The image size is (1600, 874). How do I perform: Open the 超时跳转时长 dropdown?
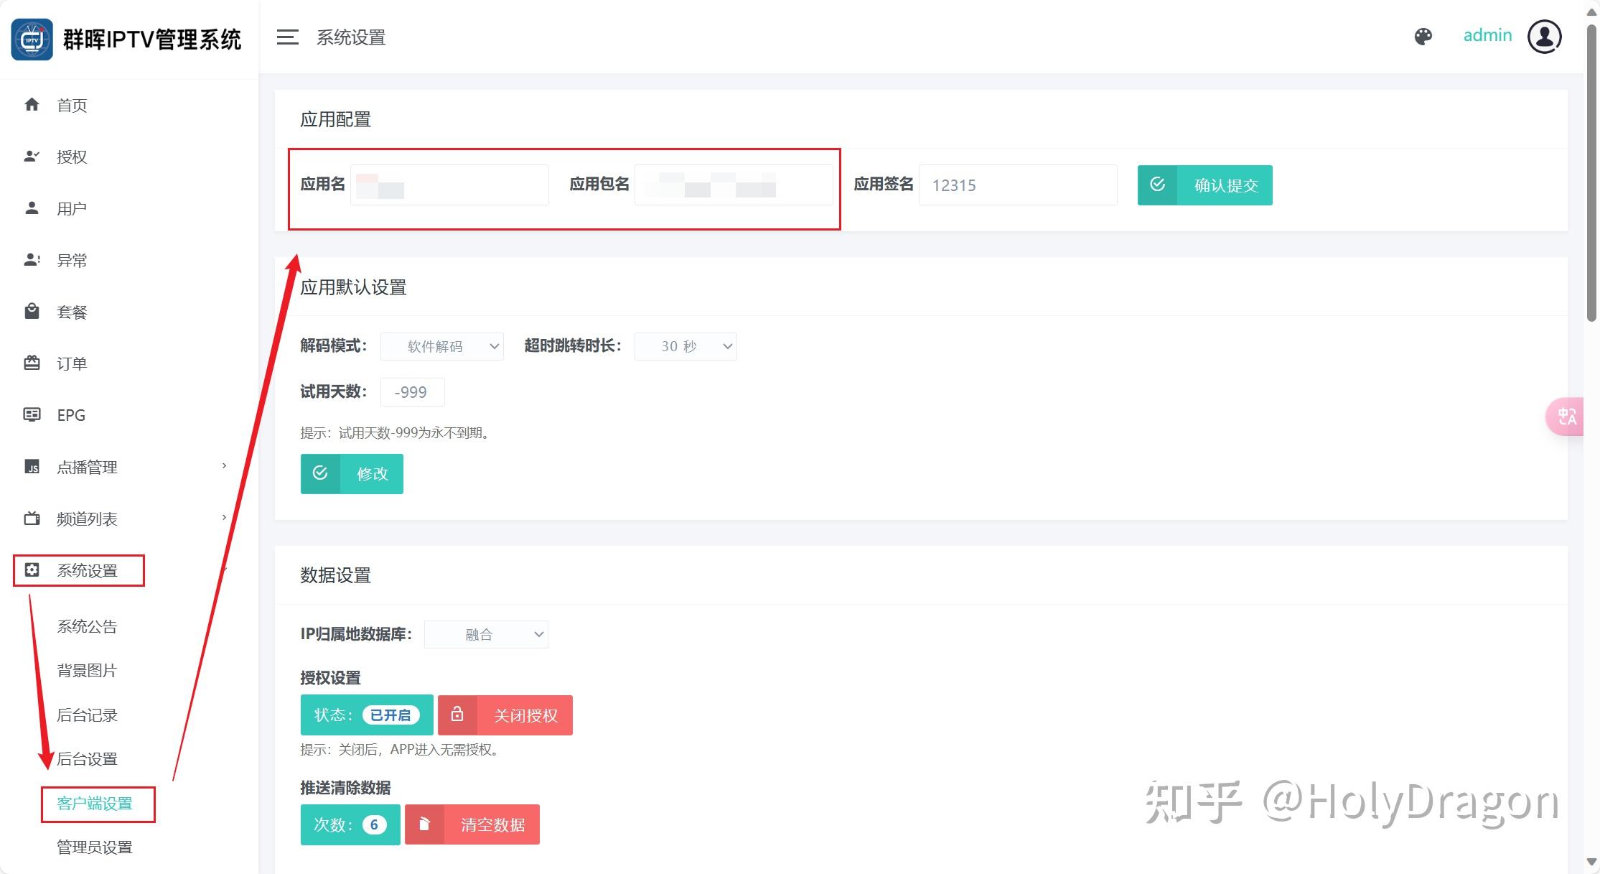[686, 346]
